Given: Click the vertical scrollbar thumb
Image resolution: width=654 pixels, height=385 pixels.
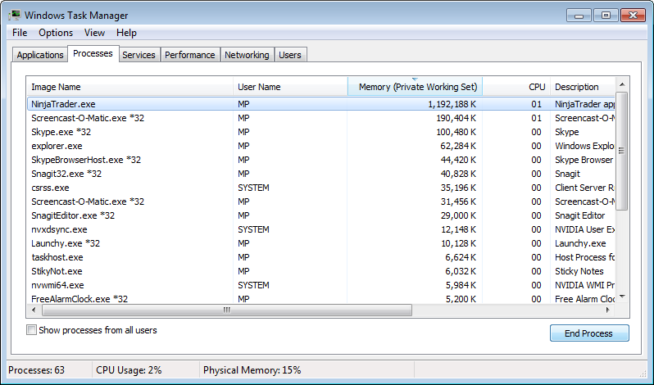Looking at the screenshot, I should 622,151.
